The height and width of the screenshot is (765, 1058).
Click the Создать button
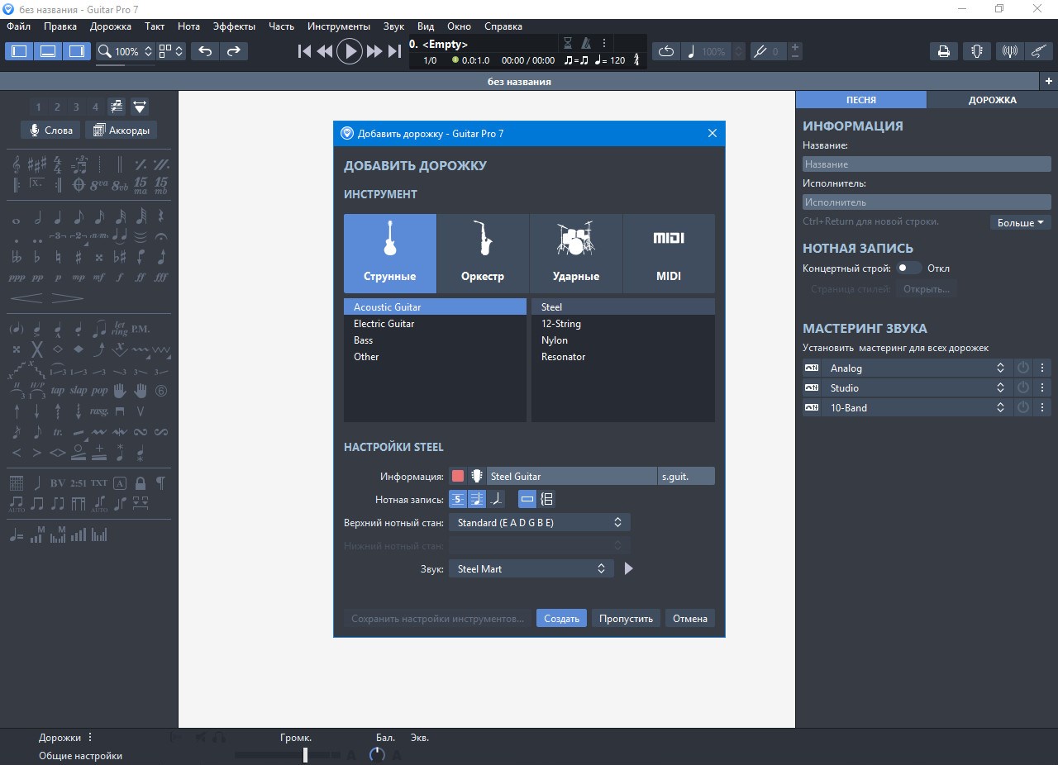[x=561, y=618]
